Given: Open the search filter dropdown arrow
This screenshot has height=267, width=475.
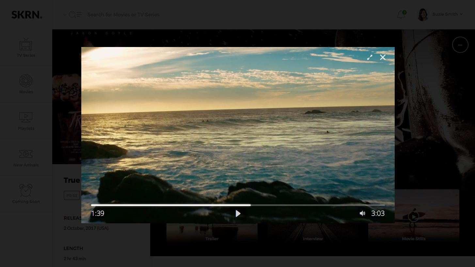Looking at the screenshot, I should pos(65,15).
